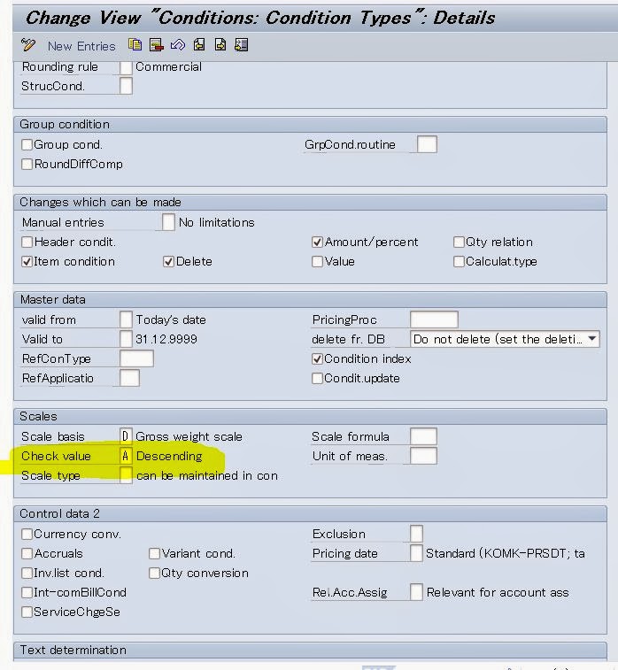Check the Calculat.type checkbox
The image size is (618, 670).
pos(459,261)
